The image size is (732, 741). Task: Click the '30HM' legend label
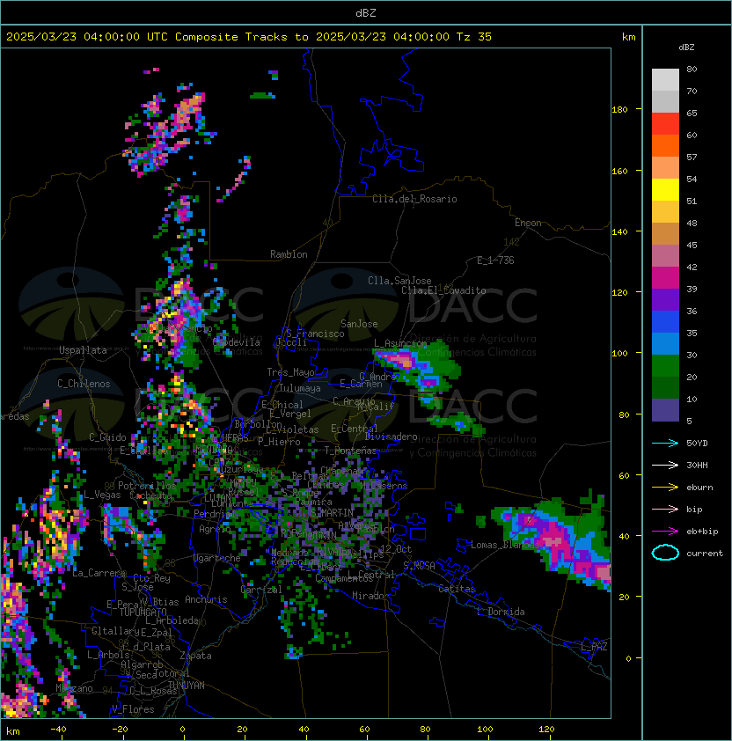point(697,466)
